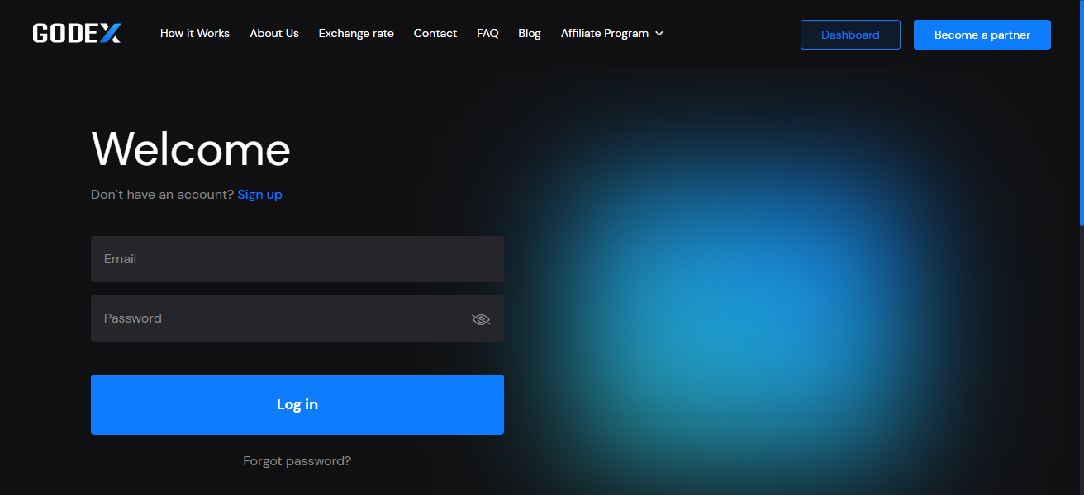
Task: Click the Dashboard button
Action: coord(850,35)
